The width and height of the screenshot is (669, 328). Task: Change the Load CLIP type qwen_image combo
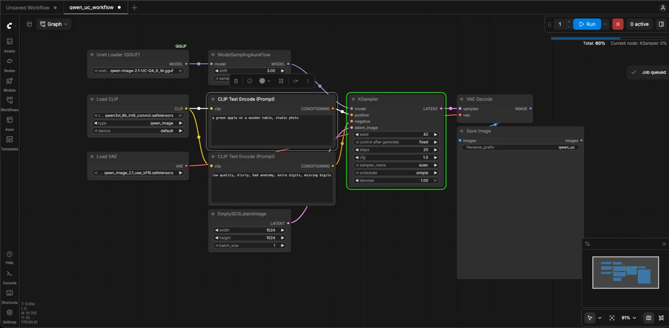(x=138, y=123)
